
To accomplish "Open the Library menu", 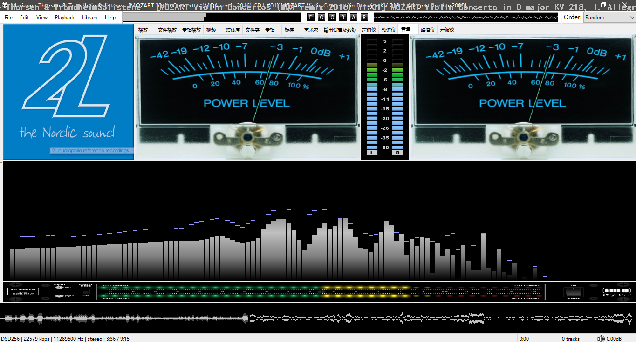I will 89,17.
